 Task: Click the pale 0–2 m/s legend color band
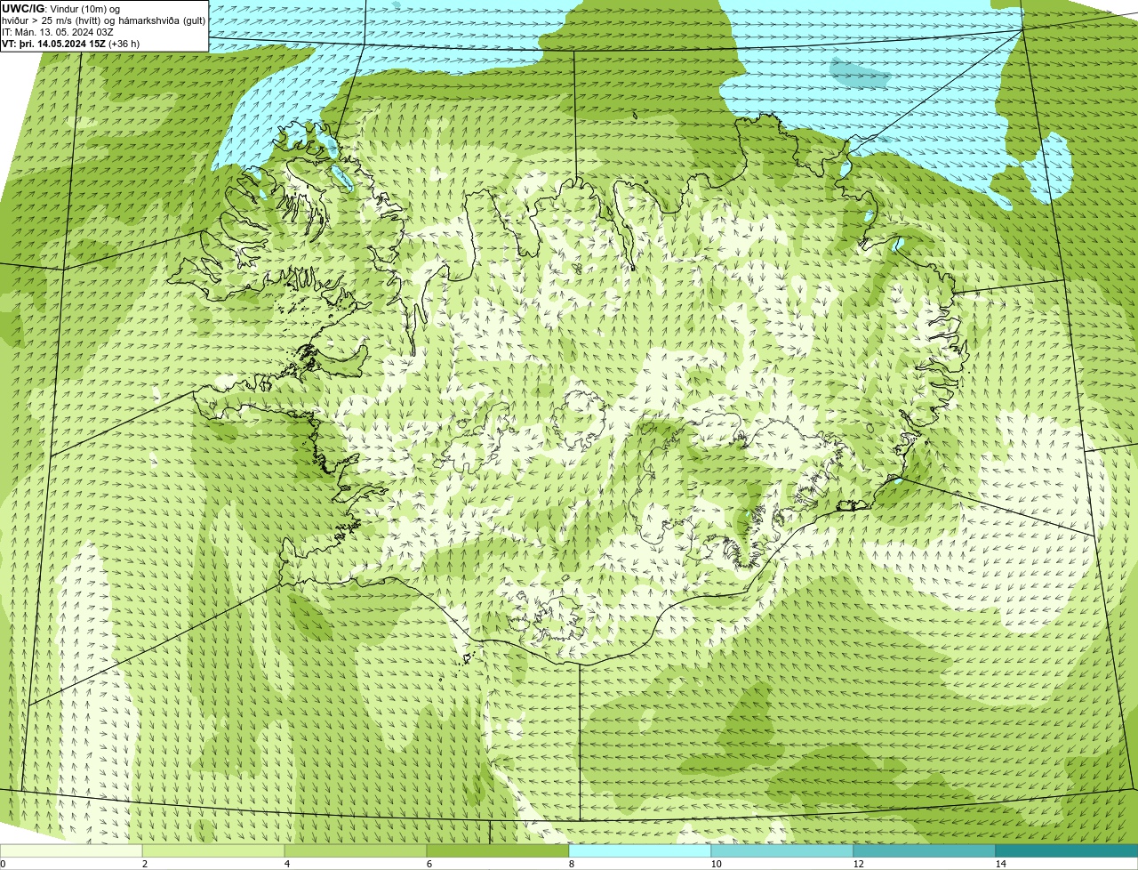71,850
